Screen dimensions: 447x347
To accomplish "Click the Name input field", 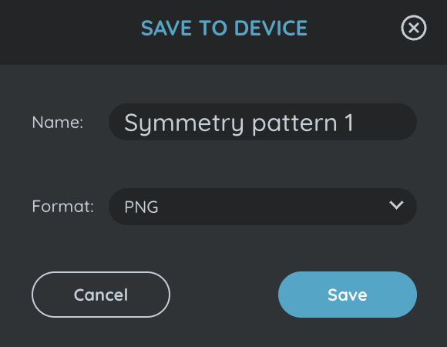I will pyautogui.click(x=263, y=122).
